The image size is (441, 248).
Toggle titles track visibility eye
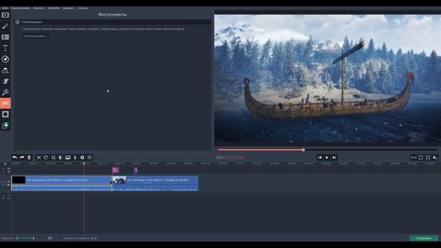[x=9, y=169]
